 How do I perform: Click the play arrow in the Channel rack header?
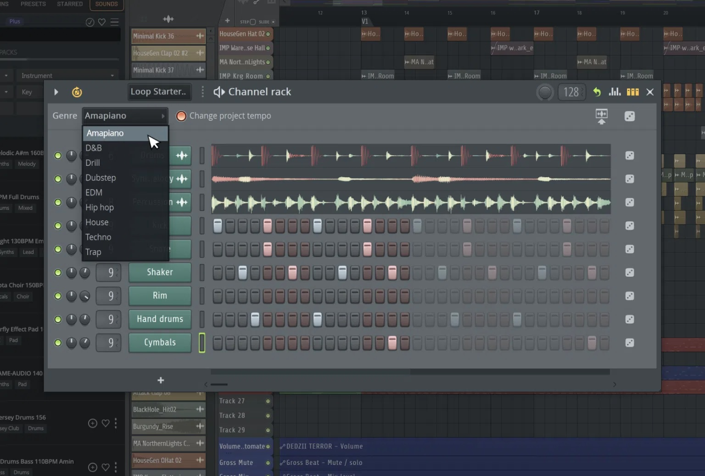coord(56,92)
